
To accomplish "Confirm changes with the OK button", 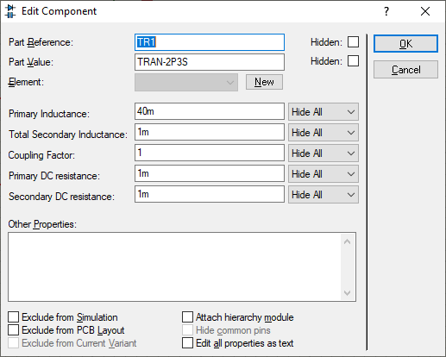I will coord(405,44).
